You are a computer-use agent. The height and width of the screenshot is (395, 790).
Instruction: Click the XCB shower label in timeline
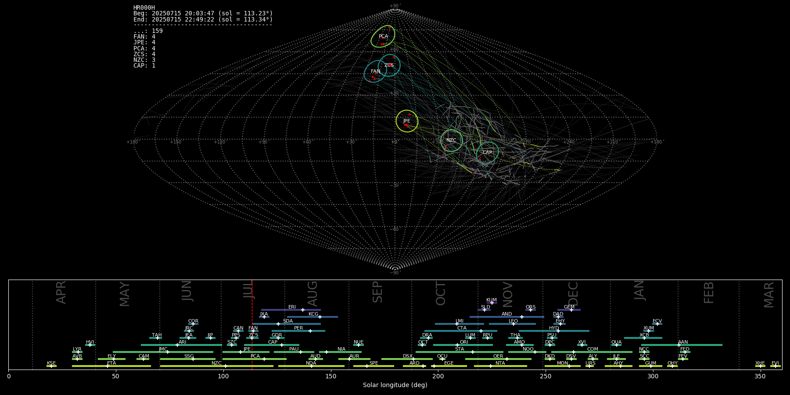[644, 335]
